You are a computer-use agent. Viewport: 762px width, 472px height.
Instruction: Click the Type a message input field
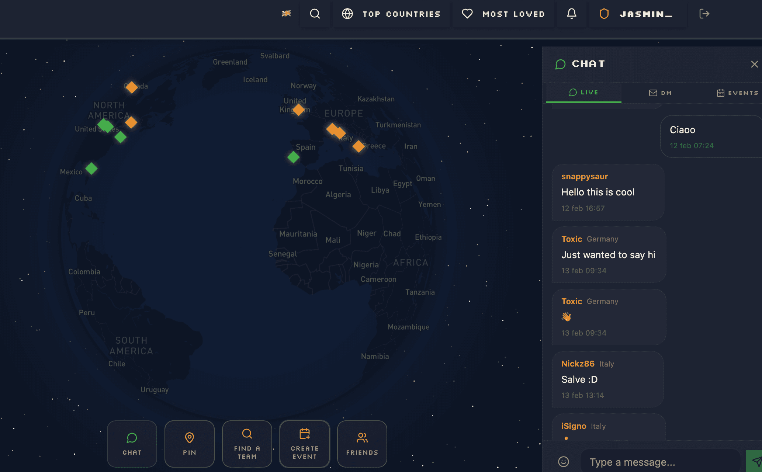click(660, 461)
